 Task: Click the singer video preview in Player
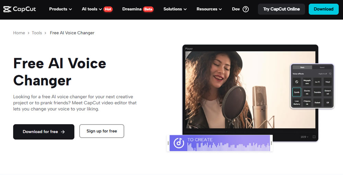pyautogui.click(x=250, y=90)
